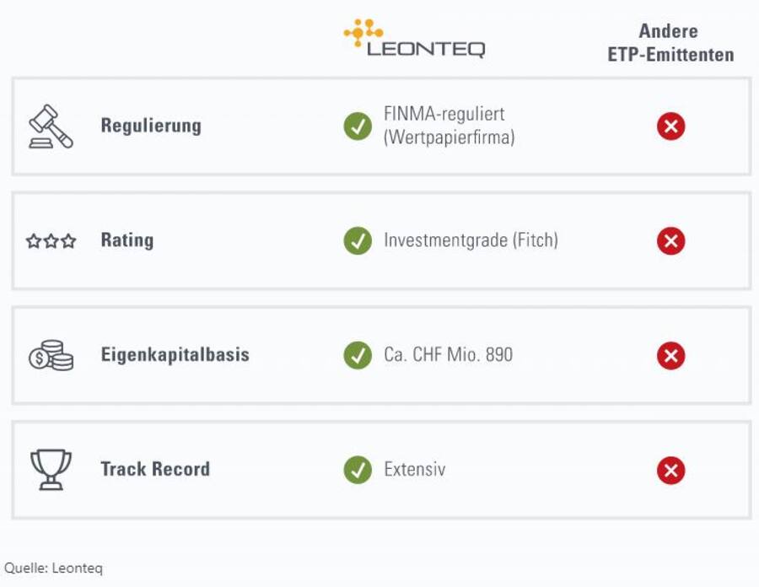Click green checkmark next to Investmentgrade (Fitch)
Viewport: 759px width, 587px height.
pyautogui.click(x=358, y=240)
